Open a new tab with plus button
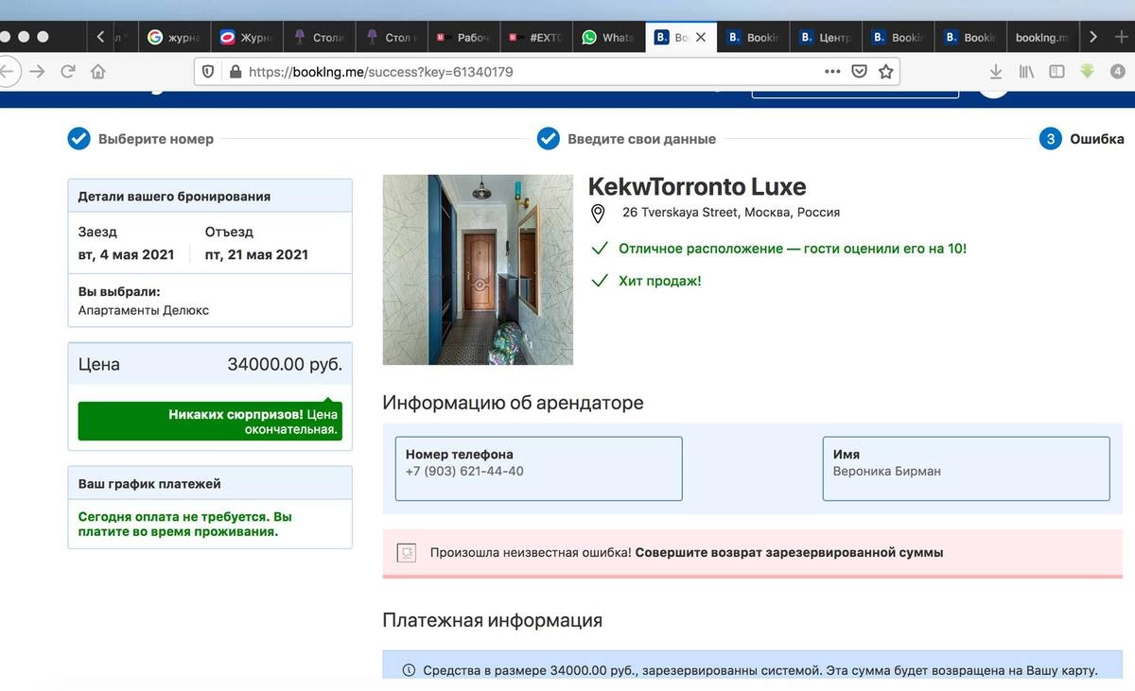Image resolution: width=1135 pixels, height=691 pixels. (x=1121, y=37)
